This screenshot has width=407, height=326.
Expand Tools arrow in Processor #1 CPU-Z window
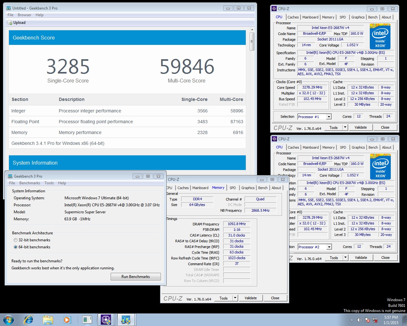pos(345,127)
